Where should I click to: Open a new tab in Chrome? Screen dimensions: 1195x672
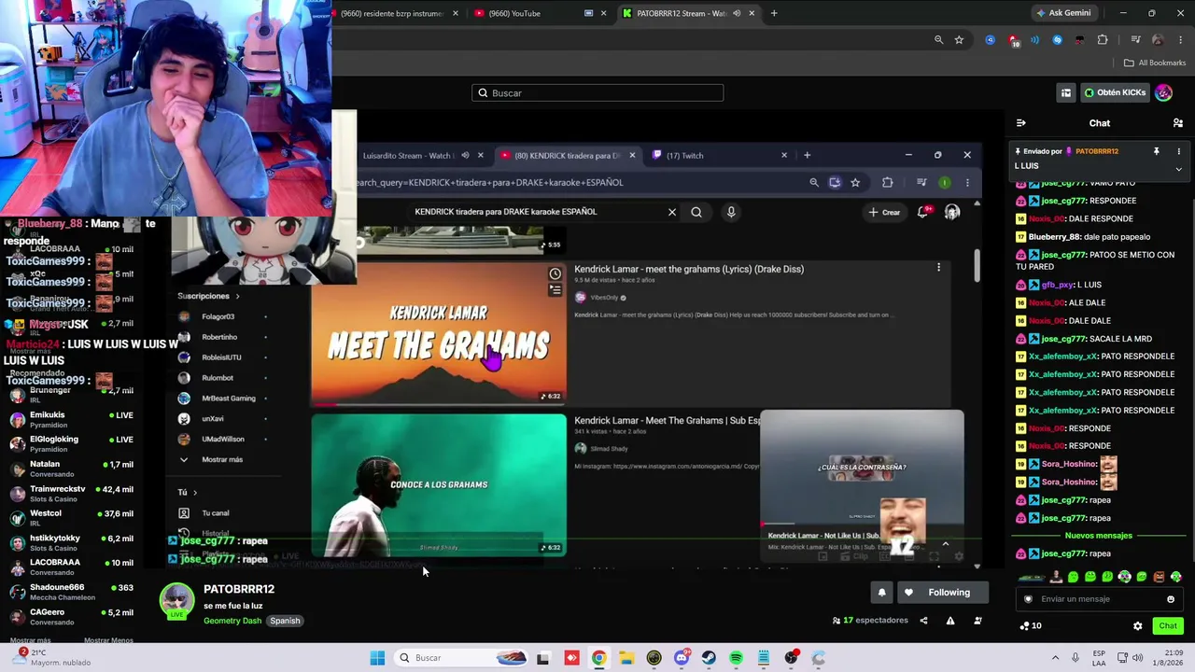(774, 13)
